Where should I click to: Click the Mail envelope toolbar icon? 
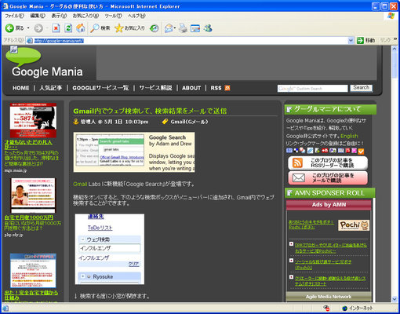click(169, 28)
